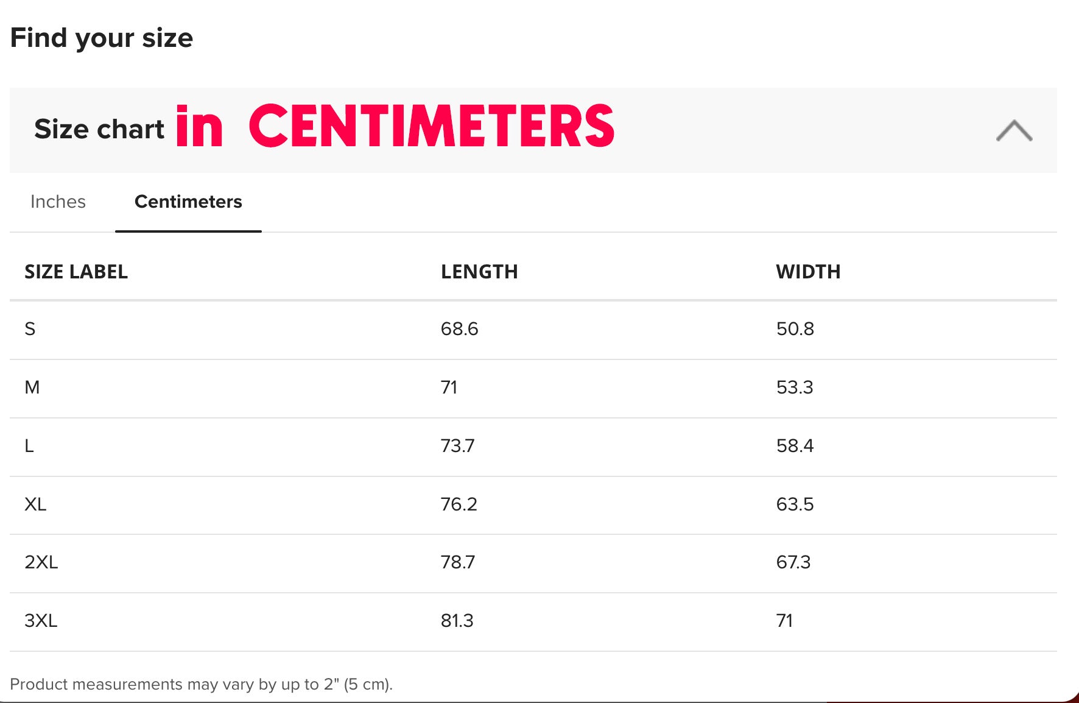Select the M size row label
This screenshot has width=1079, height=703.
point(32,387)
